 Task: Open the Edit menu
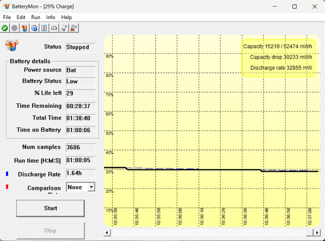pyautogui.click(x=21, y=17)
